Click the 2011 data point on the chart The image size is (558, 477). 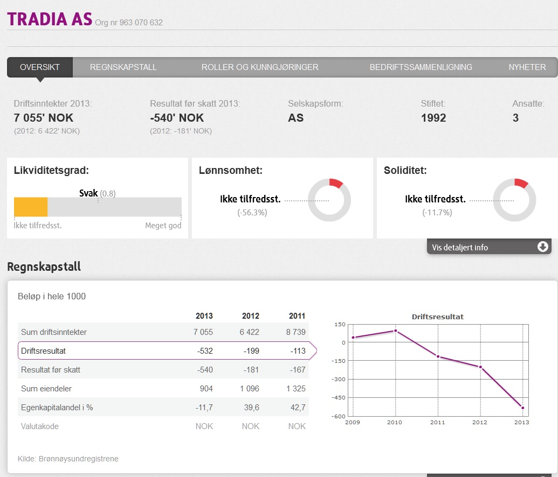[438, 356]
